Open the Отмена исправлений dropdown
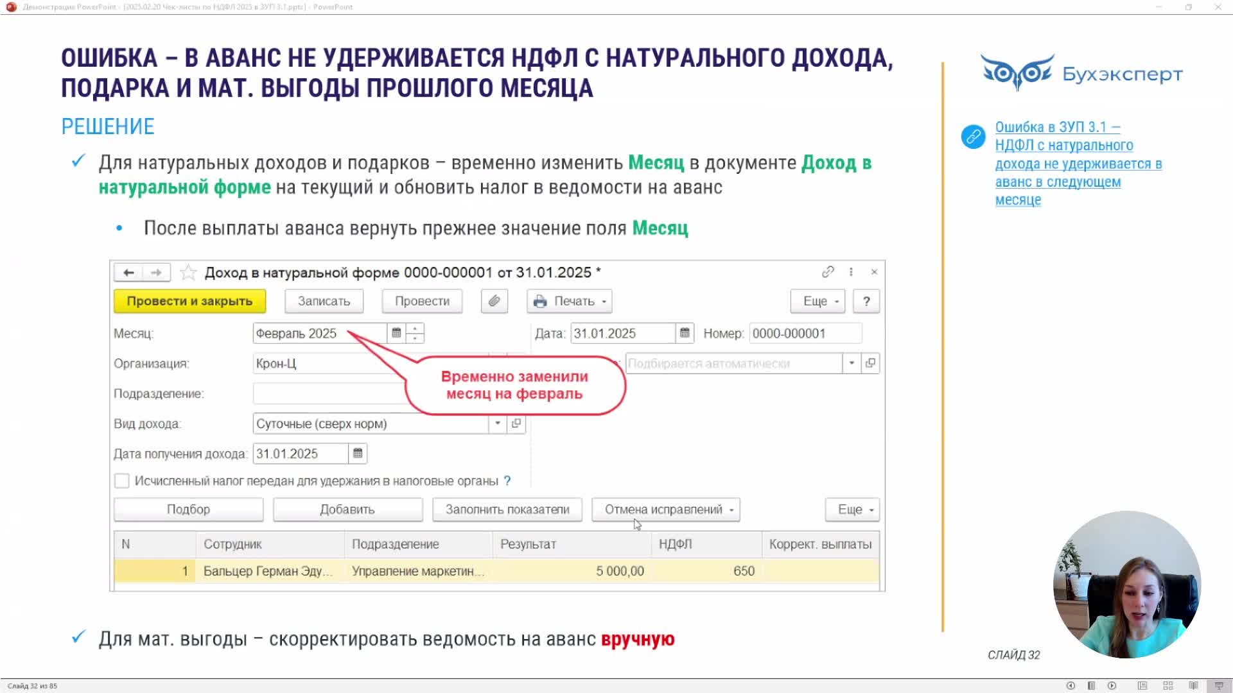This screenshot has width=1233, height=693. (x=665, y=509)
